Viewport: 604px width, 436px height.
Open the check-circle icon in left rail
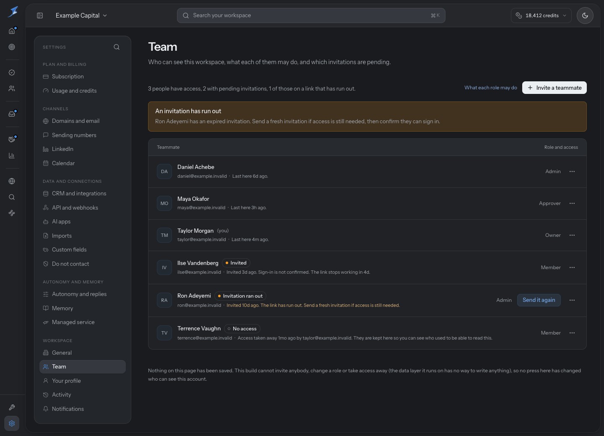[x=12, y=73]
